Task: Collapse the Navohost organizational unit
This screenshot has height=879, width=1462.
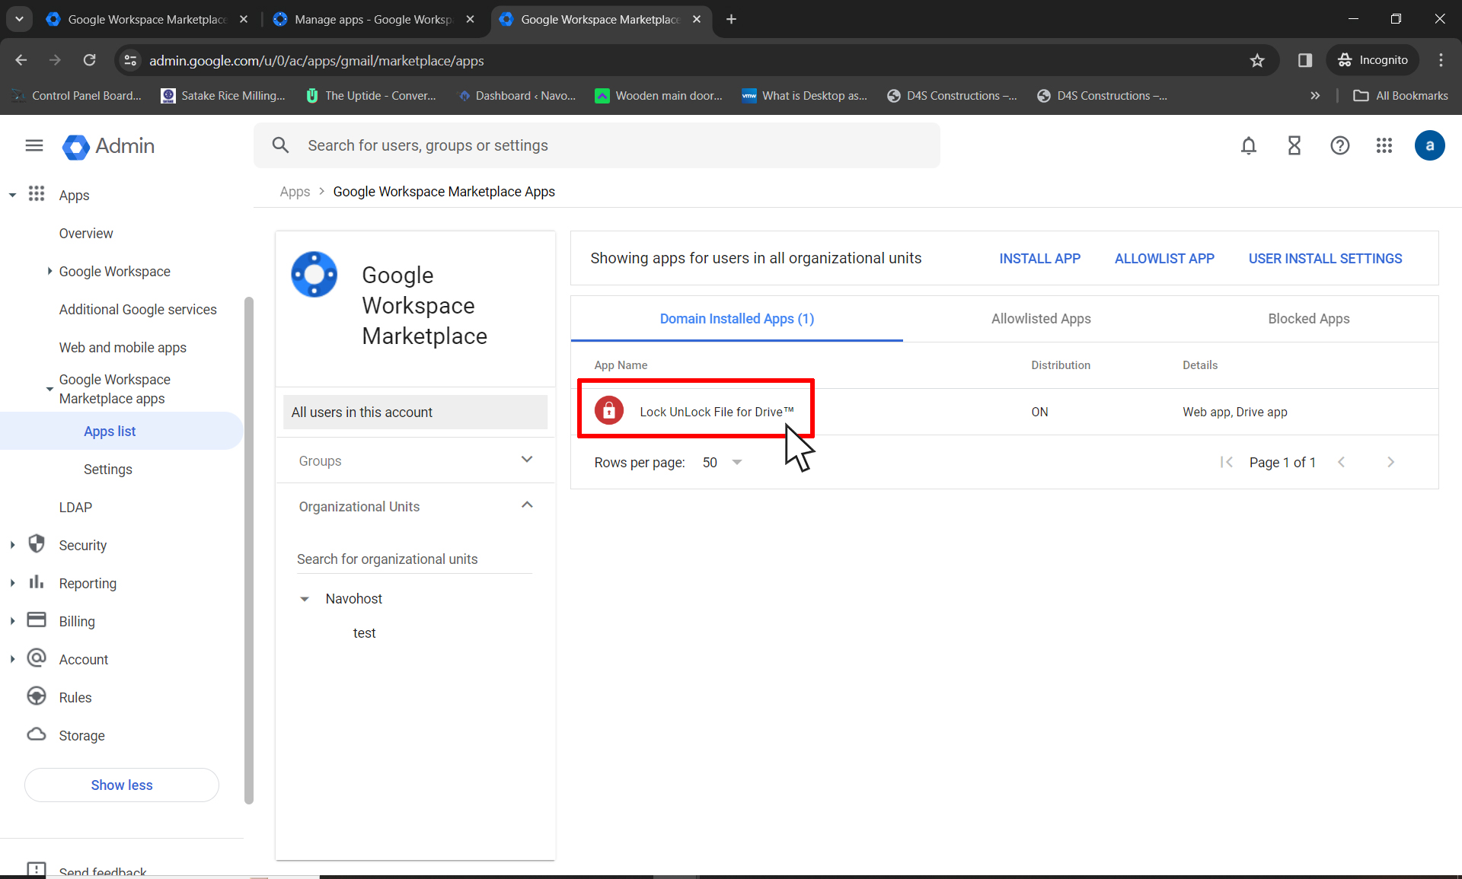Action: coord(305,599)
